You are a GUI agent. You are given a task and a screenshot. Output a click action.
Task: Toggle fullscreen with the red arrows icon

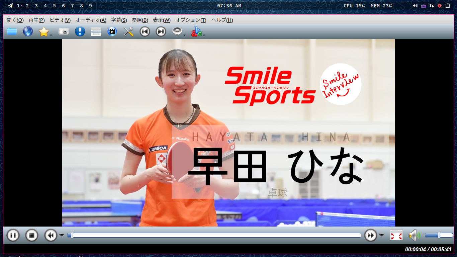click(x=396, y=235)
